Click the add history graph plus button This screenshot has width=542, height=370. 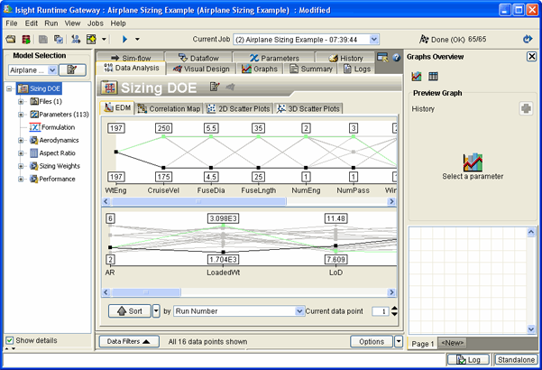[x=526, y=108]
